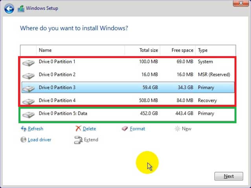Click the drive icon for Partition 1

[x=28, y=63]
